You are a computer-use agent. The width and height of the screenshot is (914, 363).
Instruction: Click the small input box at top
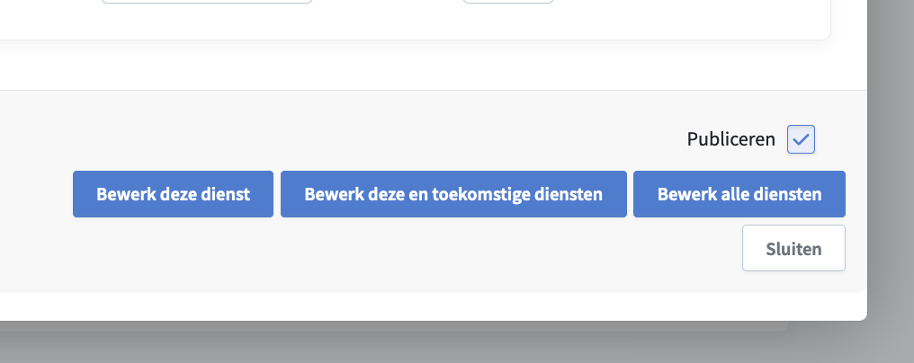[x=507, y=2]
